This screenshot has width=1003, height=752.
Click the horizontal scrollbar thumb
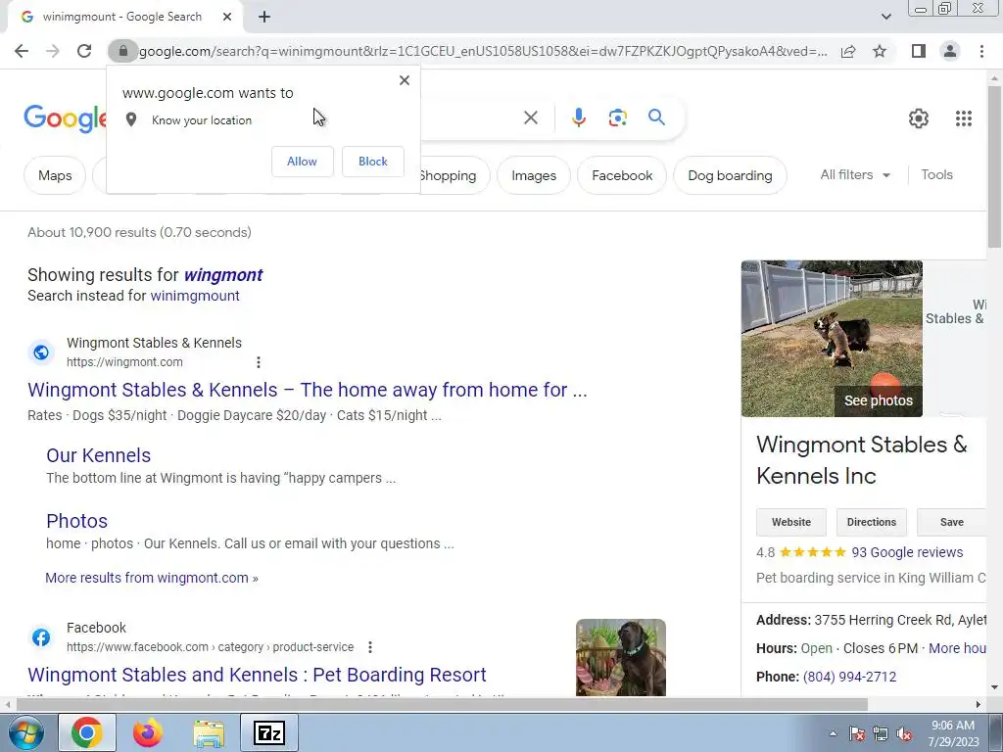tap(442, 705)
